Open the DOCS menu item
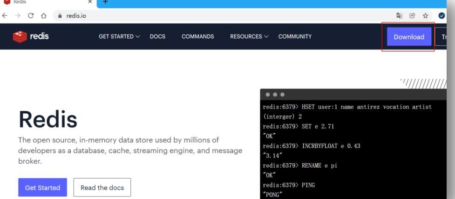 click(157, 37)
